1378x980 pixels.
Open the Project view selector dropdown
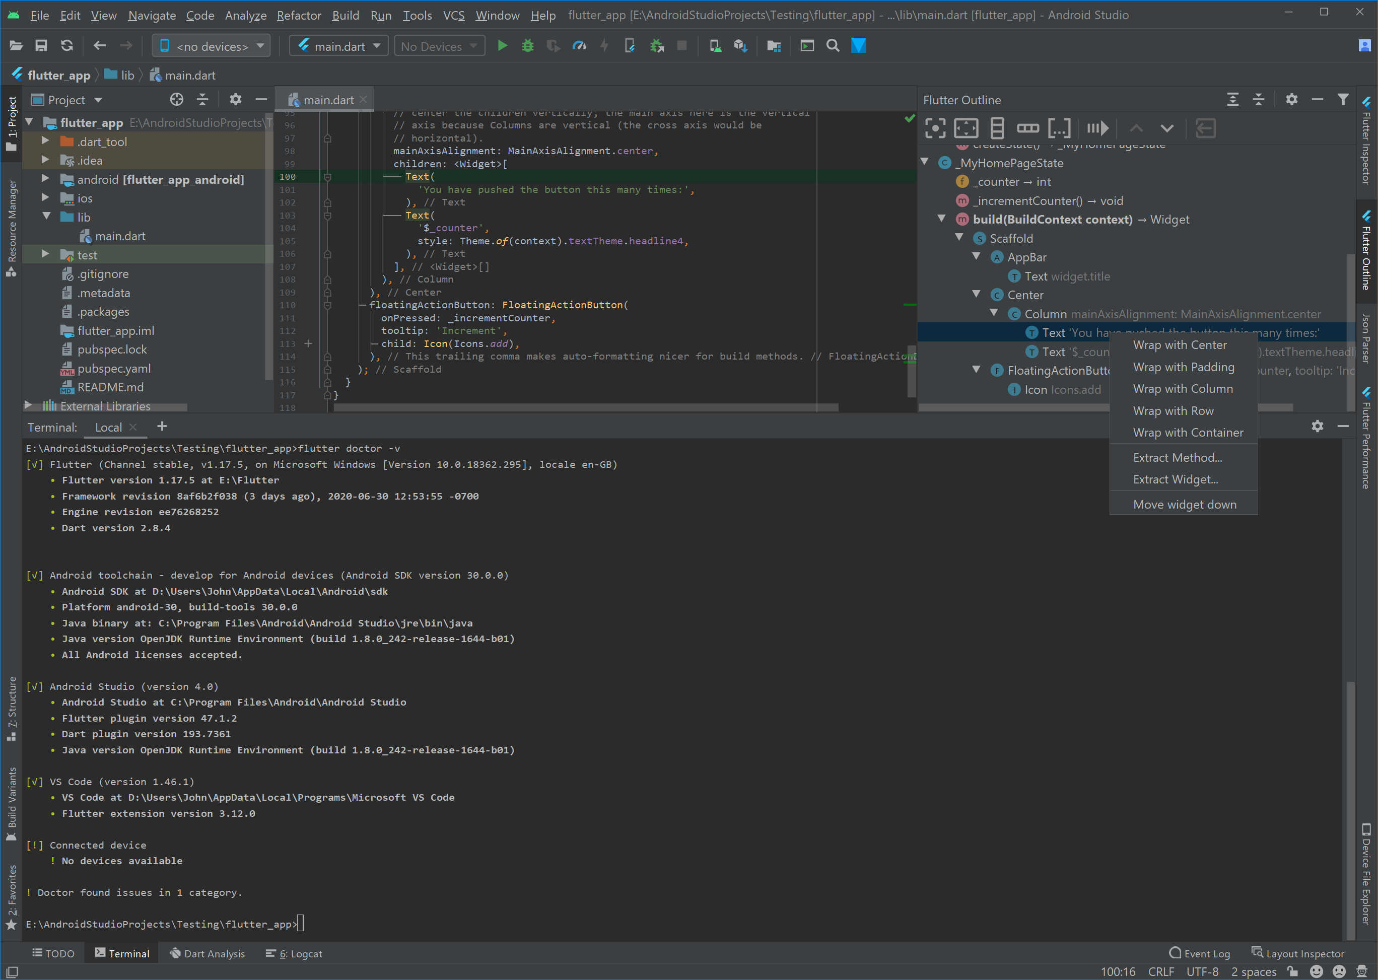tap(67, 100)
